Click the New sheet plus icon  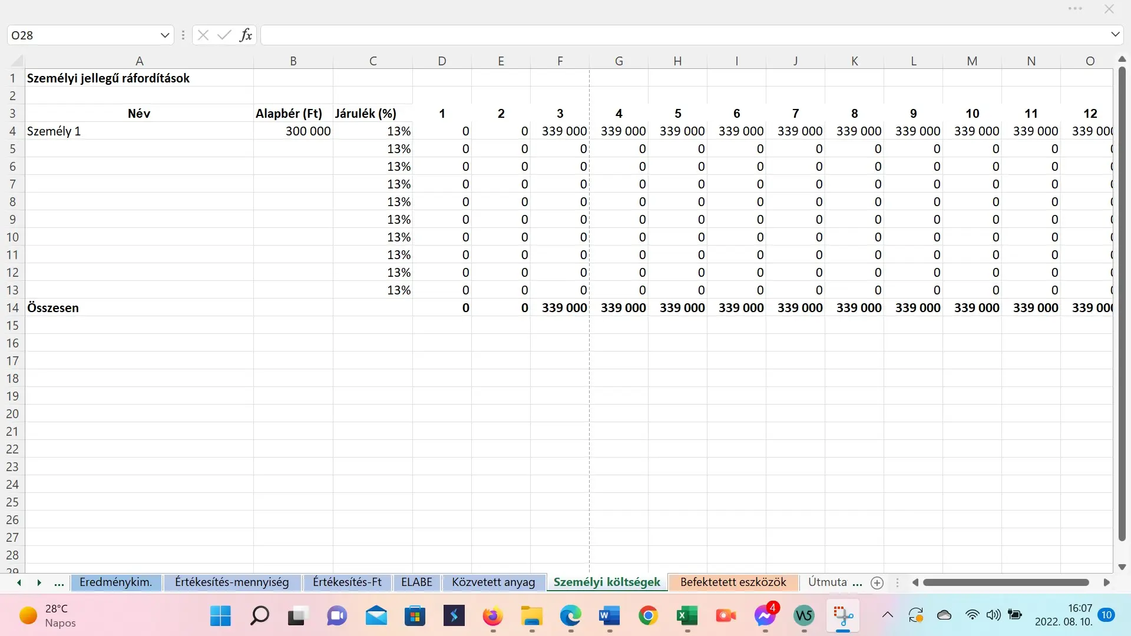[877, 583]
